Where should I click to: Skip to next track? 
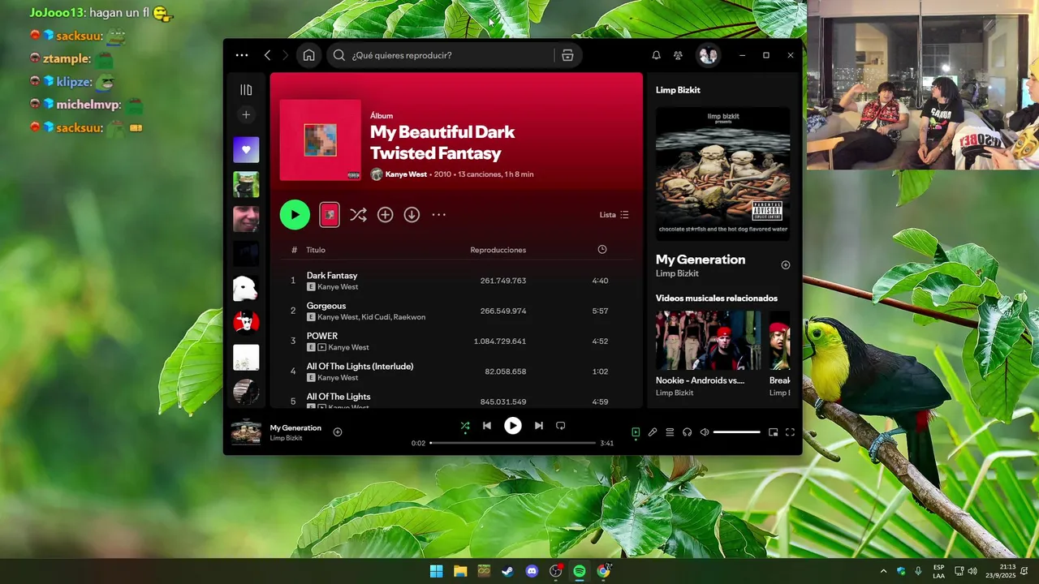pyautogui.click(x=538, y=426)
